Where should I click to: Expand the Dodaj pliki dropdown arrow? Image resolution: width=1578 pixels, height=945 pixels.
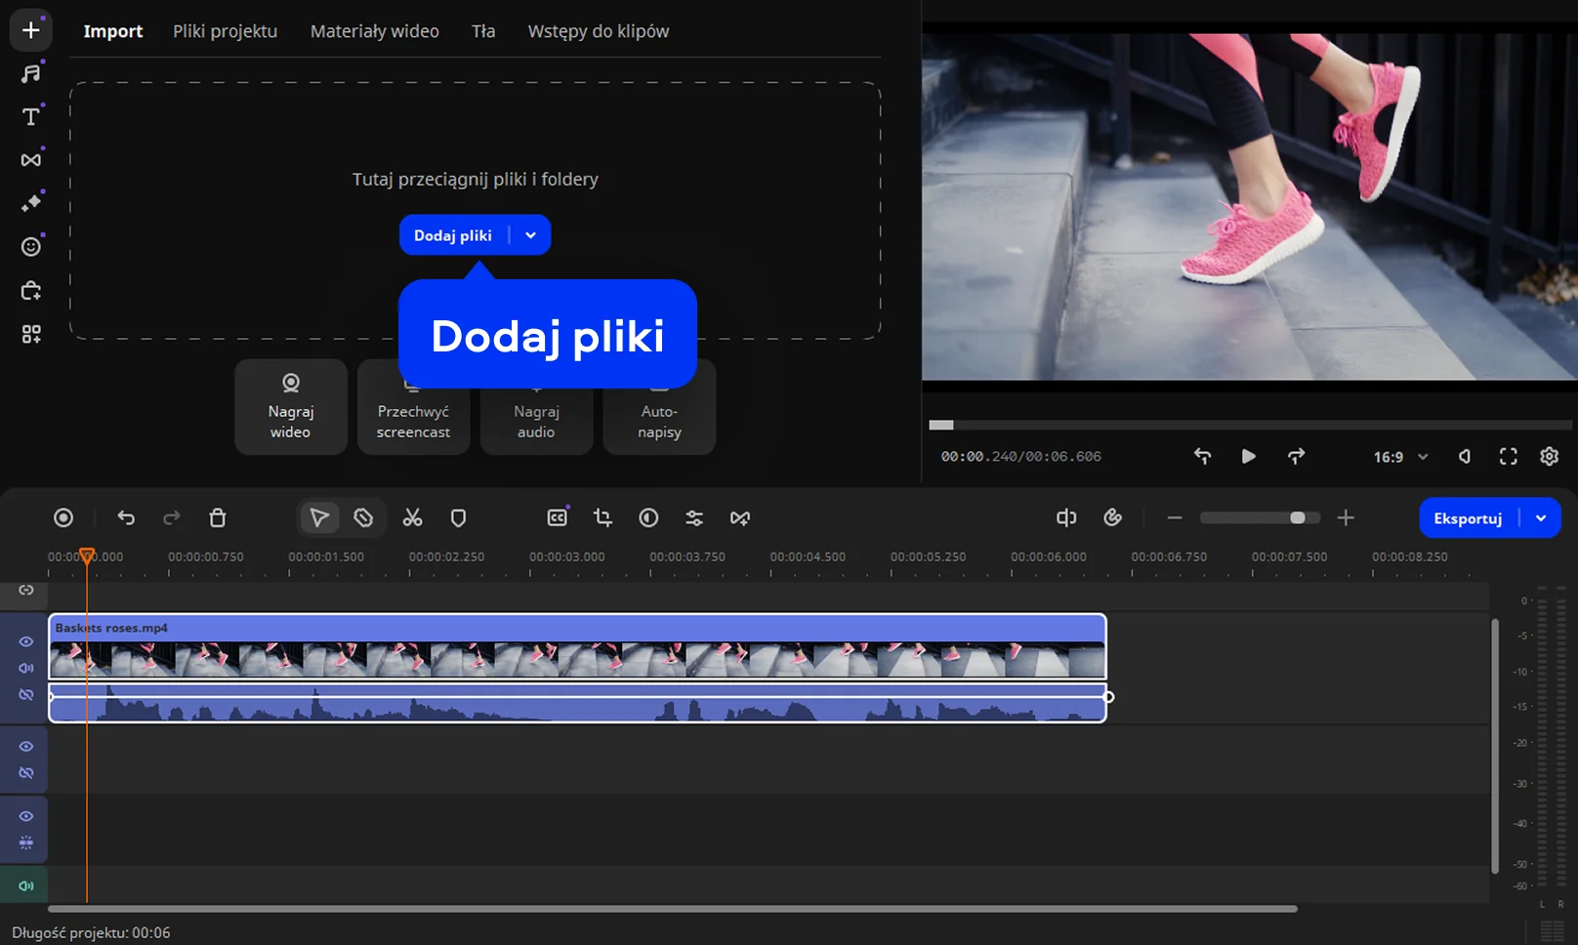(x=530, y=235)
